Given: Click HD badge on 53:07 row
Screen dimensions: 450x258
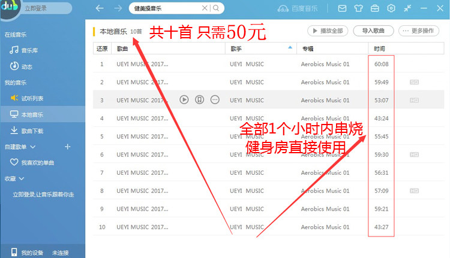Looking at the screenshot, I should tap(414, 100).
